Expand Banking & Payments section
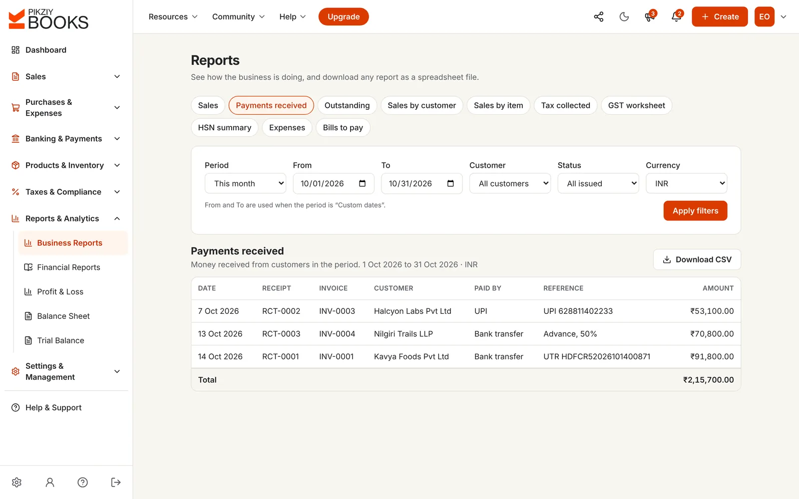 66,139
